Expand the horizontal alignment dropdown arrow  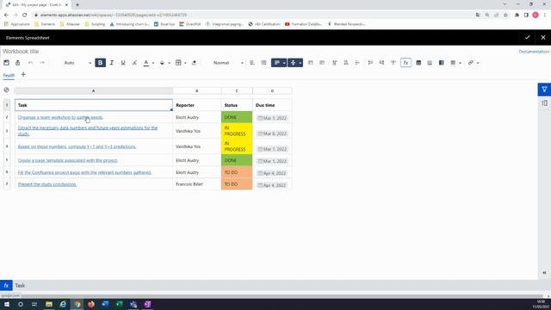[x=284, y=63]
